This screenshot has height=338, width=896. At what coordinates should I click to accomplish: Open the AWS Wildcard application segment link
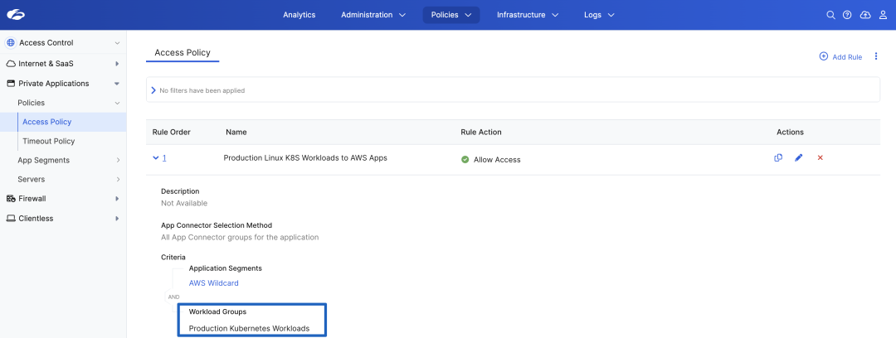(x=213, y=283)
